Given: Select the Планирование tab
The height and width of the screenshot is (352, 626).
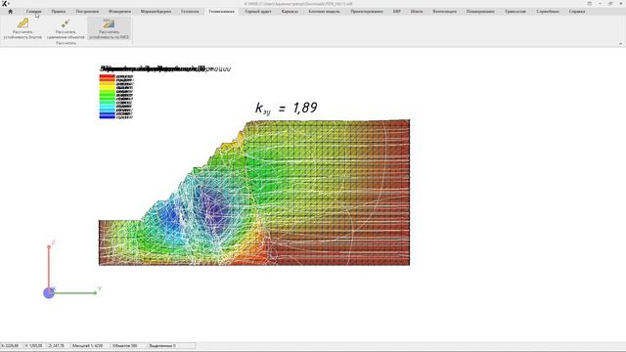Looking at the screenshot, I should pyautogui.click(x=480, y=12).
